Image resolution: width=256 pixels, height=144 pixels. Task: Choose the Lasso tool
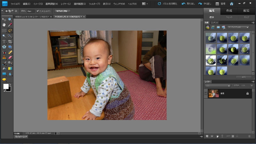[10, 31]
